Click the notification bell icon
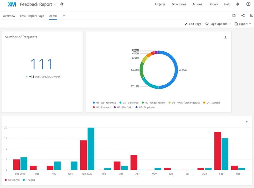Image resolution: width=254 pixels, height=188 pixels. pos(237,4)
